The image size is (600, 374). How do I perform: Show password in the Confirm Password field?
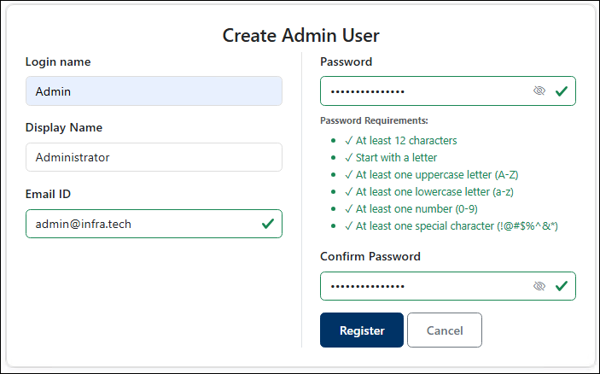coord(539,286)
